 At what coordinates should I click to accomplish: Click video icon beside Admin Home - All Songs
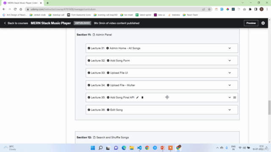point(108,48)
